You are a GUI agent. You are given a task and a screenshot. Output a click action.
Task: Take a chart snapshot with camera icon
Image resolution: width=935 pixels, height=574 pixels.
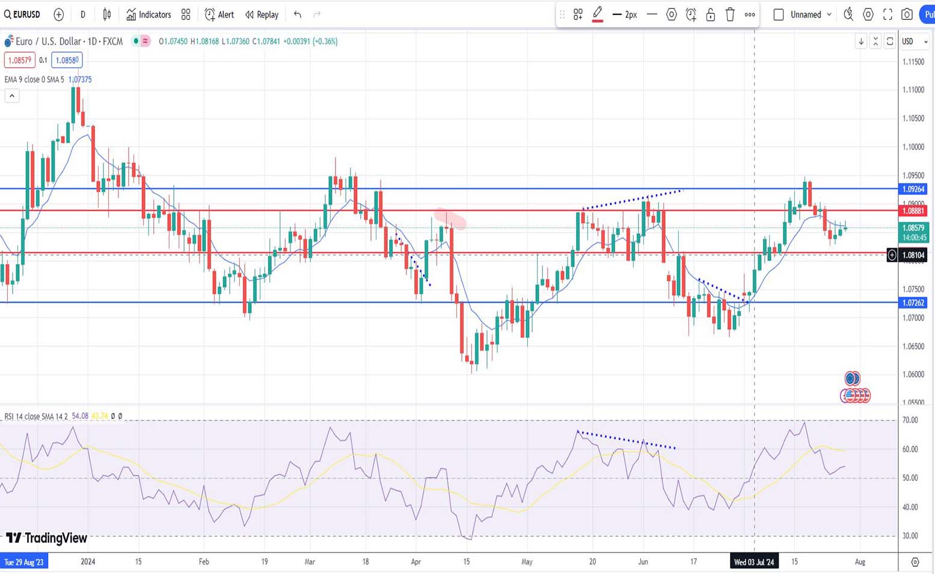click(x=907, y=14)
